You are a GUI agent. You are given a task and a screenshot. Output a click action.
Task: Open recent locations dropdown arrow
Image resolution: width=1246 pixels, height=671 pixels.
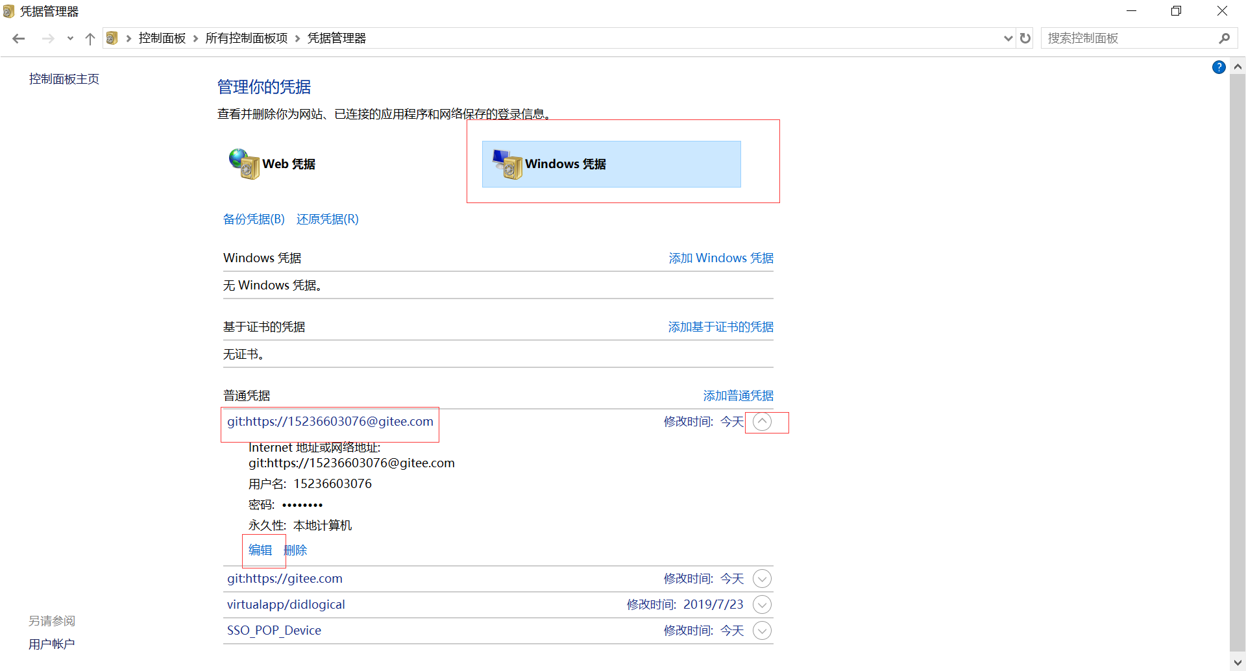pyautogui.click(x=70, y=39)
